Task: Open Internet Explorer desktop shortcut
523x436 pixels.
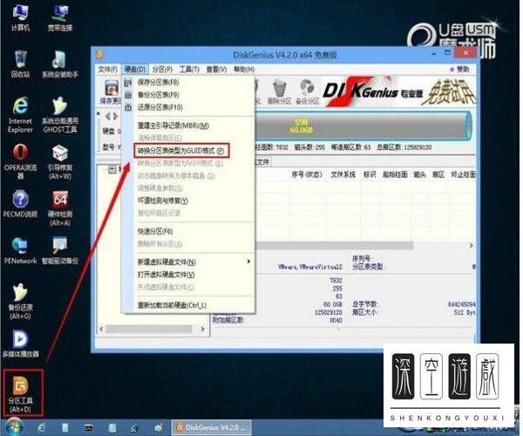Action: [x=20, y=115]
